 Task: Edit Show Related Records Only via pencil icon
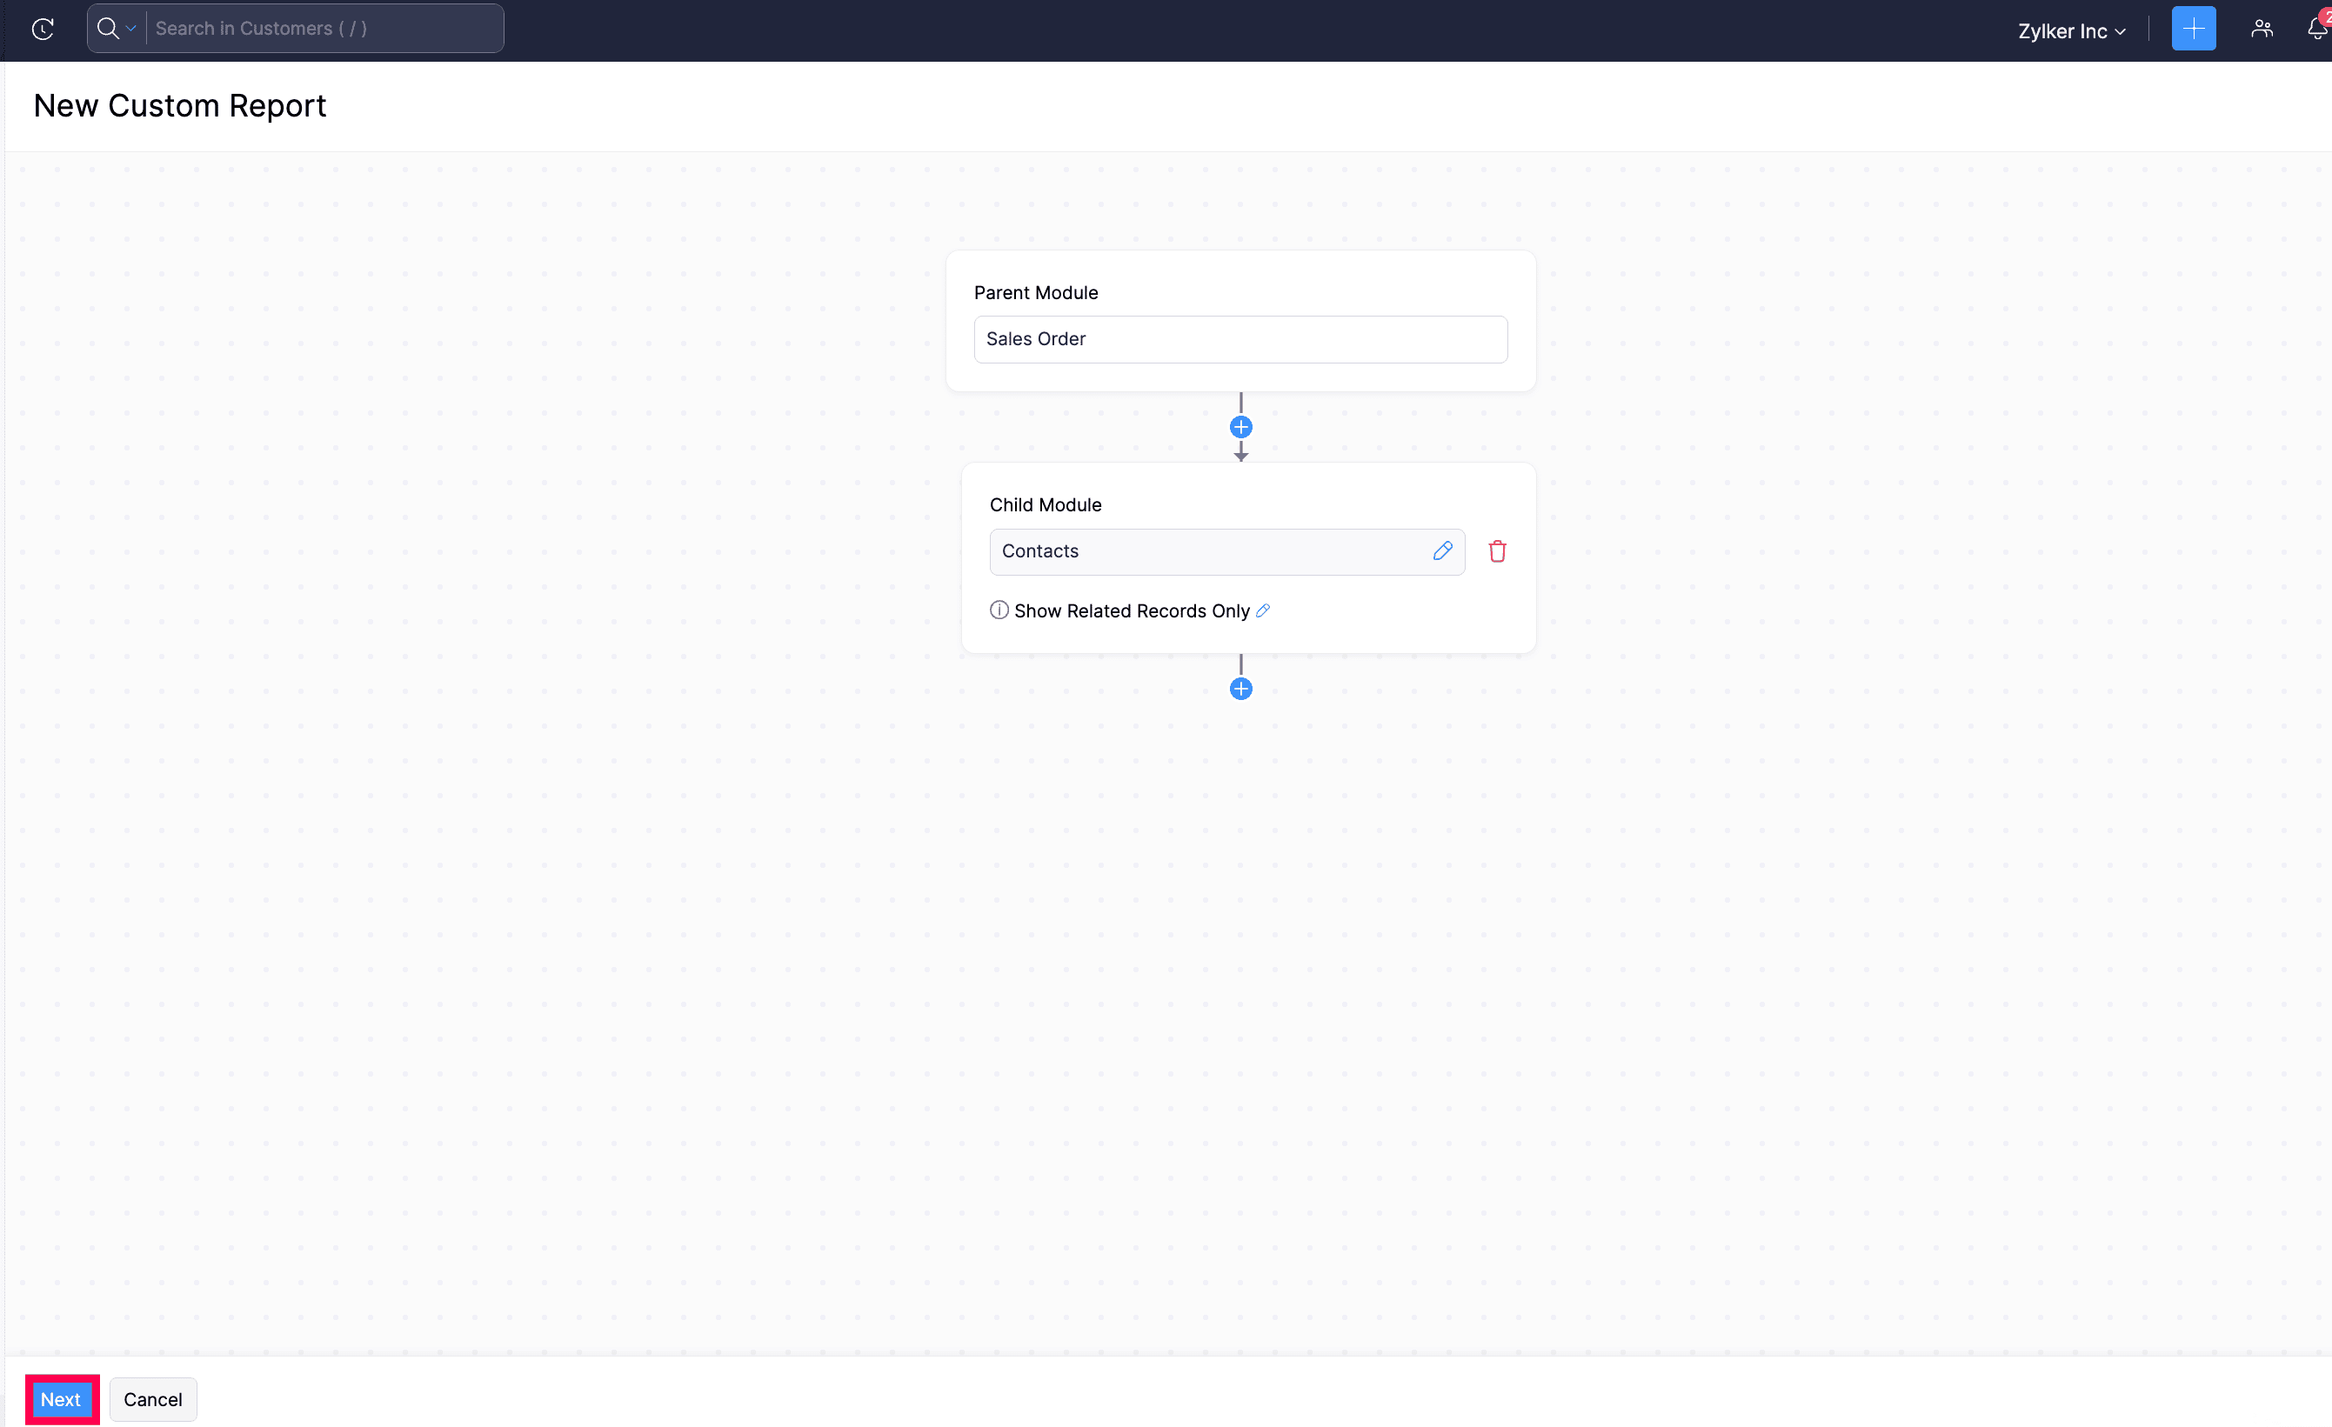click(x=1262, y=610)
